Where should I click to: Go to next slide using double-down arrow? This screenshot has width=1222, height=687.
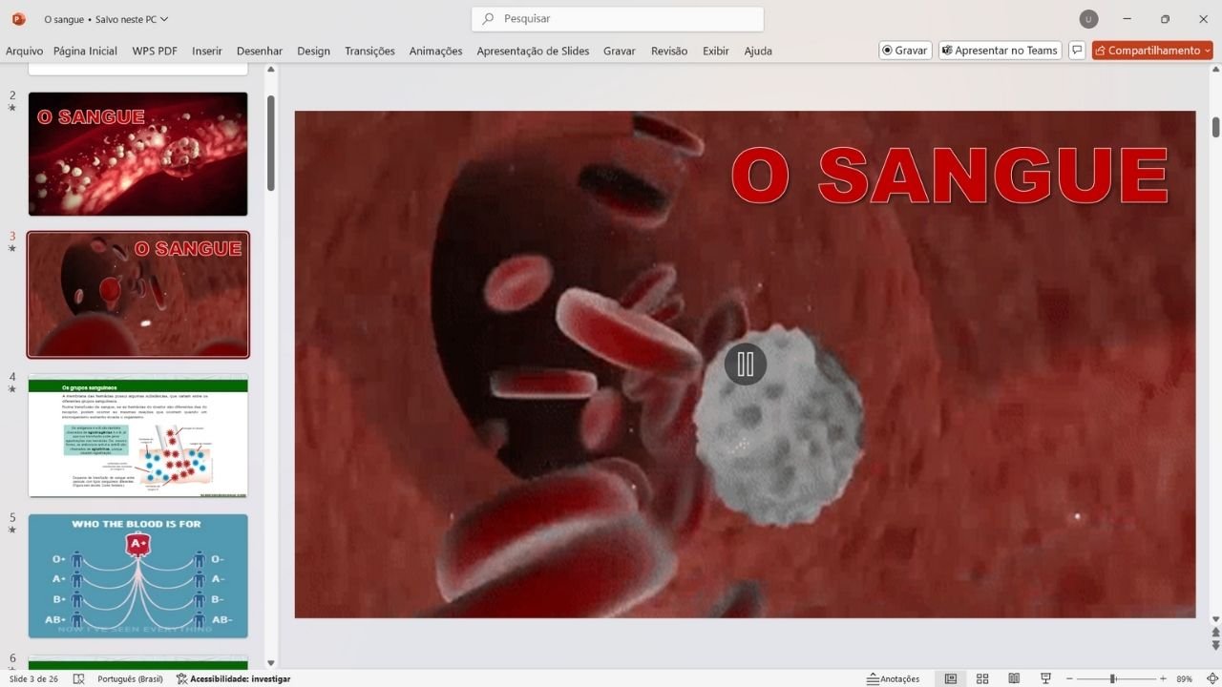[1215, 646]
